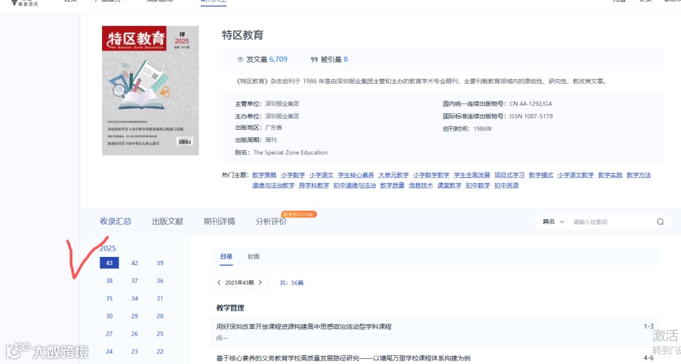The height and width of the screenshot is (364, 681).
Task: Select issue 29 of 2025
Action: 135,316
